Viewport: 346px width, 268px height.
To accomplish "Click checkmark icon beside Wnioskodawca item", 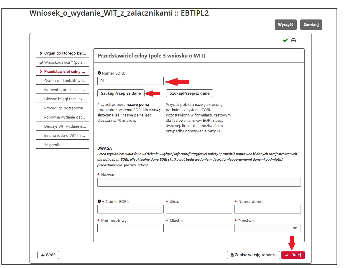I will pyautogui.click(x=41, y=62).
